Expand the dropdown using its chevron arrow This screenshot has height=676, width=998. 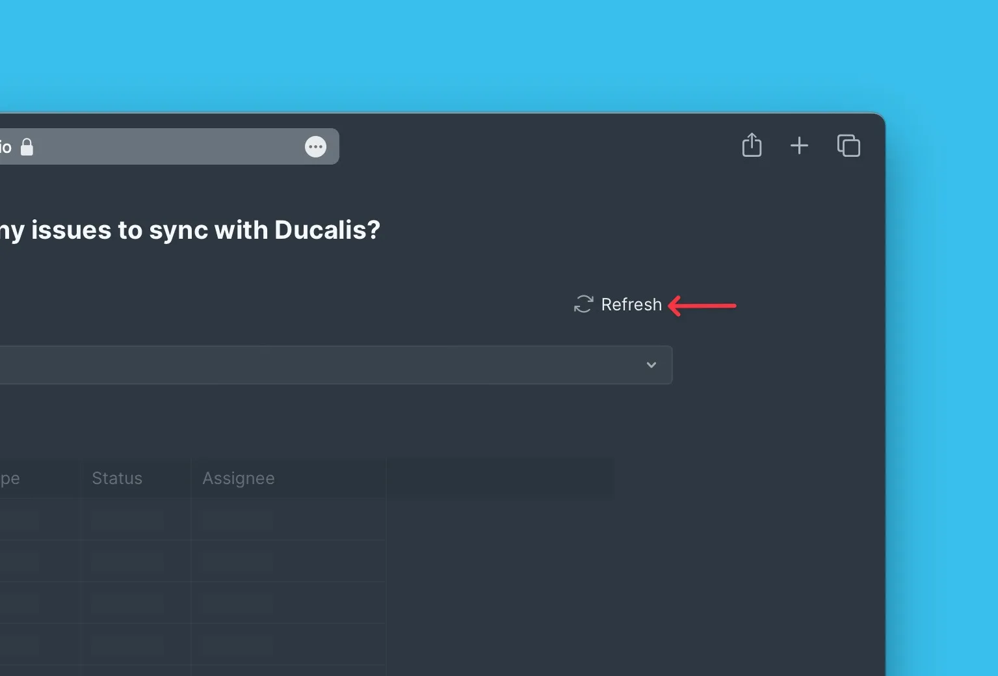click(651, 365)
